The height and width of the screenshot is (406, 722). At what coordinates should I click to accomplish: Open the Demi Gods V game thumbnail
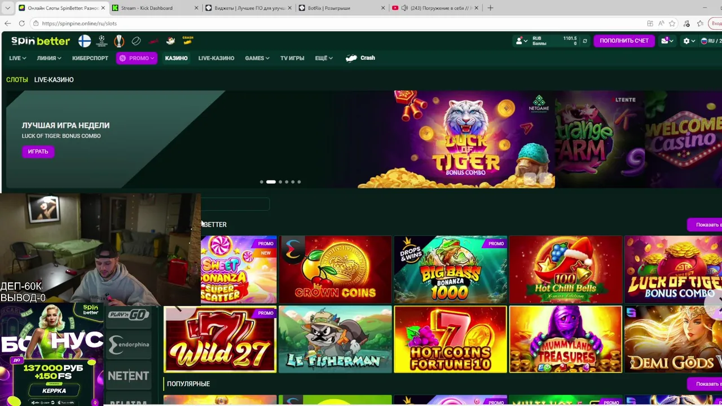673,339
